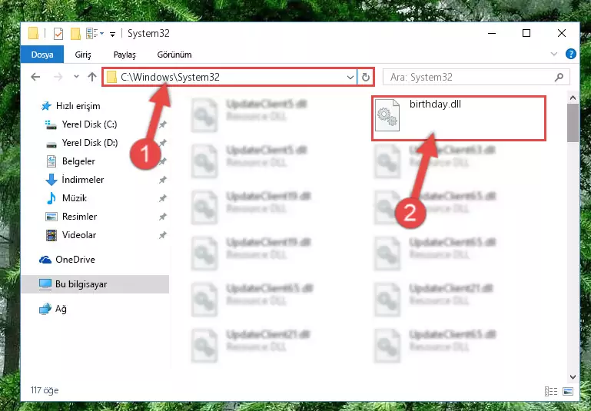Image resolution: width=591 pixels, height=411 pixels.
Task: Click the pin icon beside Resimler
Action: (163, 217)
